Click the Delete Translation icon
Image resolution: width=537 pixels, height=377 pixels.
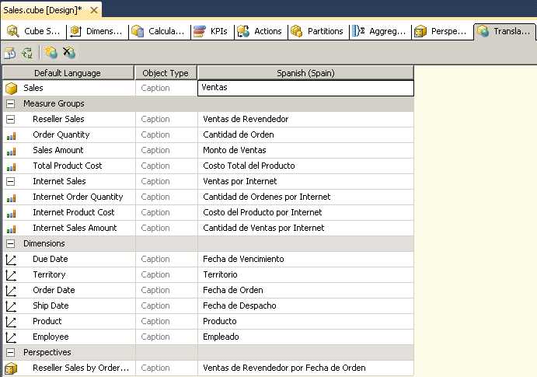tap(69, 53)
